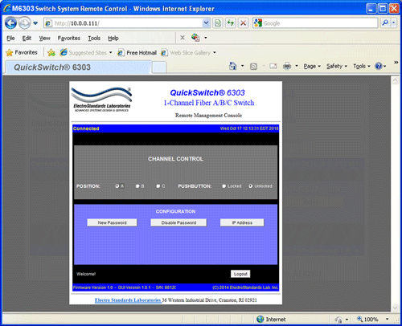Open the Help menu
The width and height of the screenshot is (402, 326).
[x=113, y=39]
